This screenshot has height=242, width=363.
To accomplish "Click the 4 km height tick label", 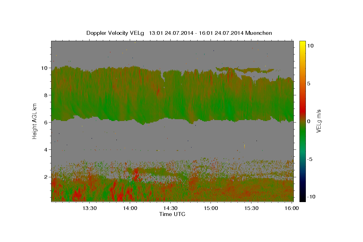I will pyautogui.click(x=46, y=149).
